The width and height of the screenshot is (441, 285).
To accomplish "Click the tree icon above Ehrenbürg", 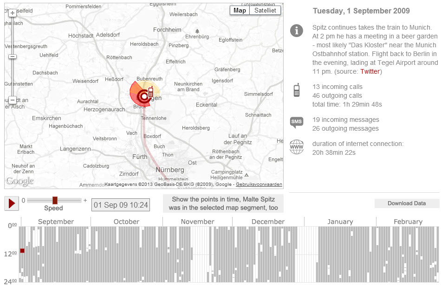I will 197,31.
